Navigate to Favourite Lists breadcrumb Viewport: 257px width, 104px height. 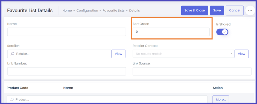click(x=113, y=10)
